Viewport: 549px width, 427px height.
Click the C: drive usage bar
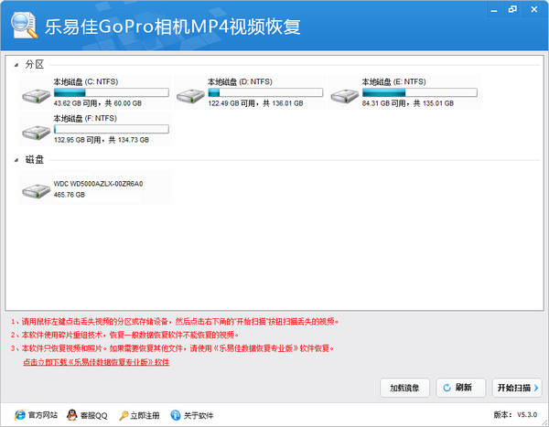pos(112,92)
